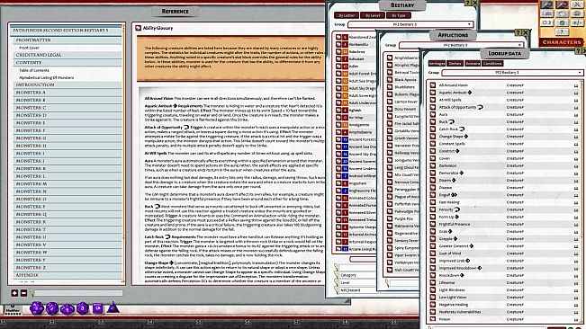Click the module icon on Engulf row
Image resolution: width=586 pixels, height=329 pixels.
[x=576, y=195]
